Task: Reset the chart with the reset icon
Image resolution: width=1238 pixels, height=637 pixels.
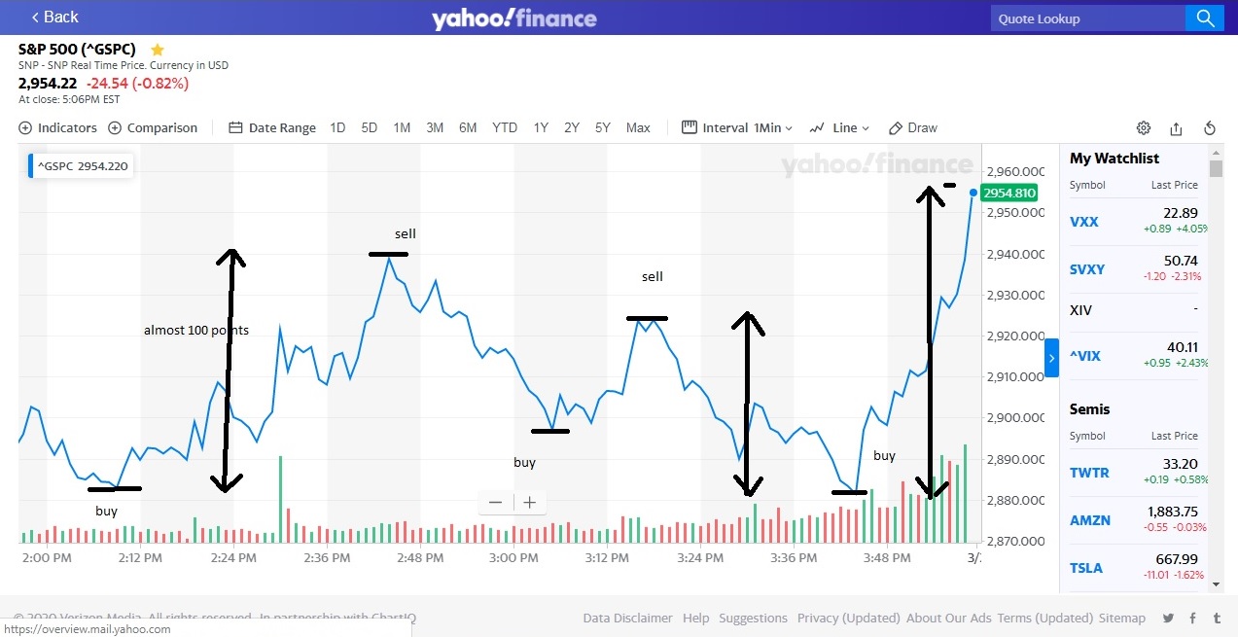Action: pyautogui.click(x=1210, y=127)
